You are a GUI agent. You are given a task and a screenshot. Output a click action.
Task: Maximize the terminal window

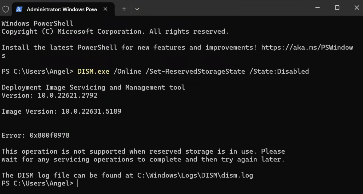[337, 8]
